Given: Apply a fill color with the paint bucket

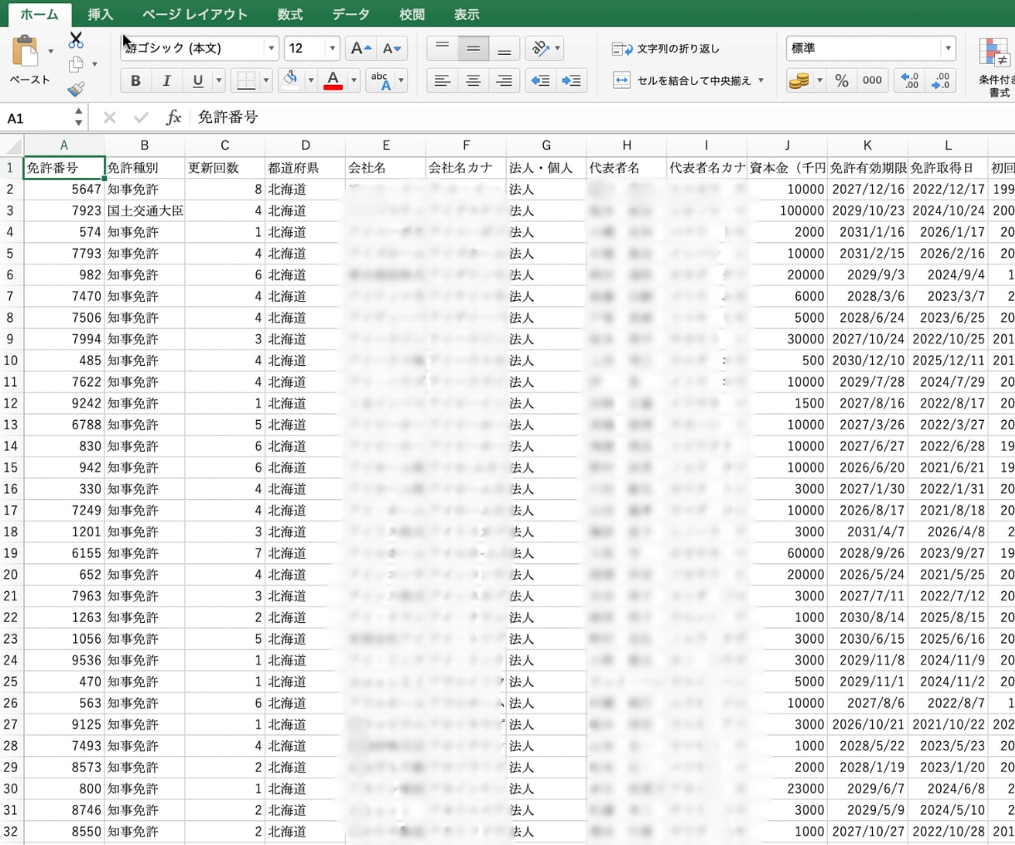Looking at the screenshot, I should [290, 80].
